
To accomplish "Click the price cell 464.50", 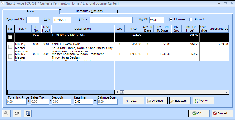I will (133, 47).
